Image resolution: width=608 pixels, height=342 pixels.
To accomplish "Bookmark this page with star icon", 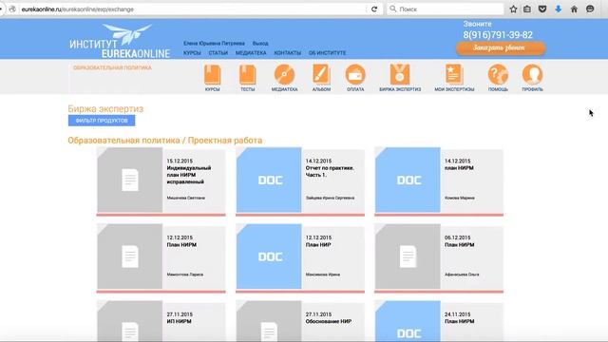I will (x=513, y=9).
